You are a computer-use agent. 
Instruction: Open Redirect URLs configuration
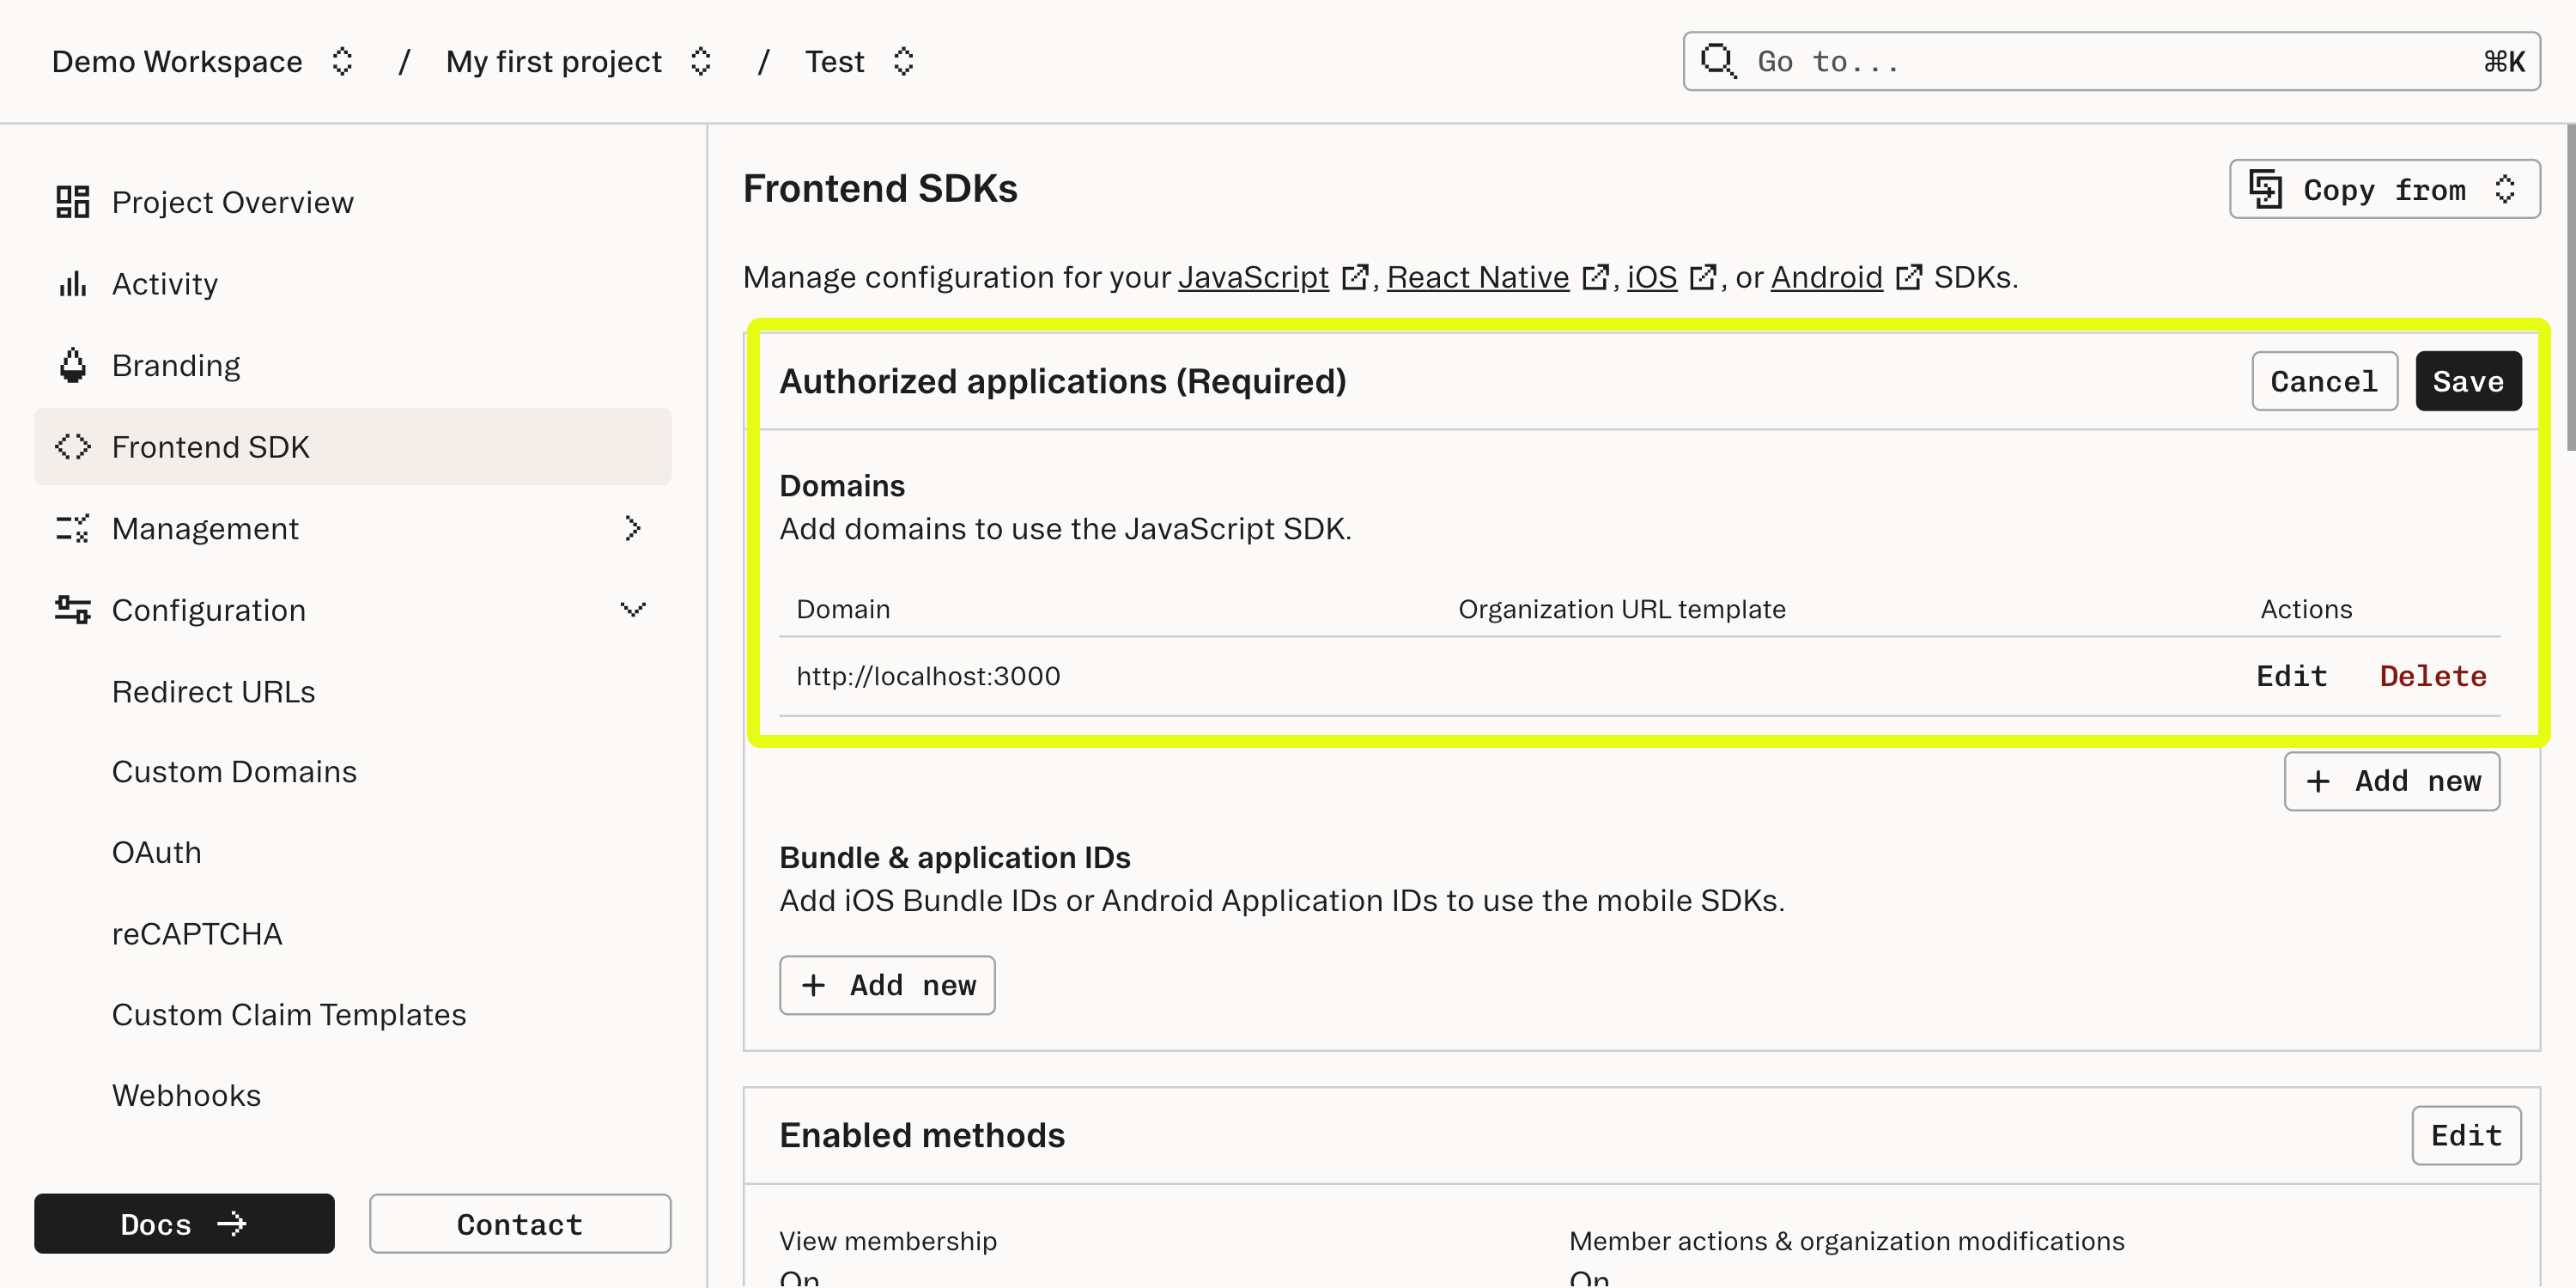213,691
